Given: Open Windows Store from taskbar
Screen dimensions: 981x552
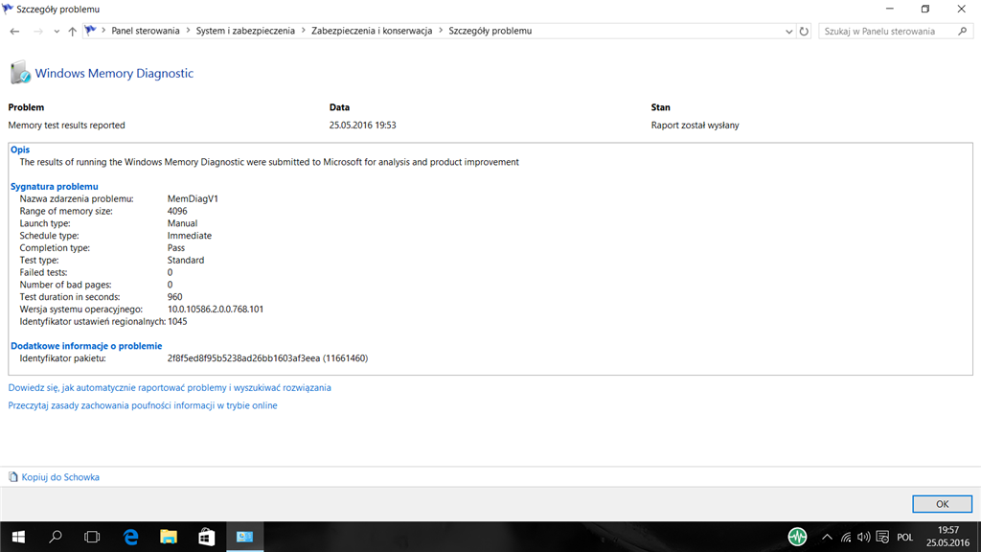Looking at the screenshot, I should (x=207, y=537).
